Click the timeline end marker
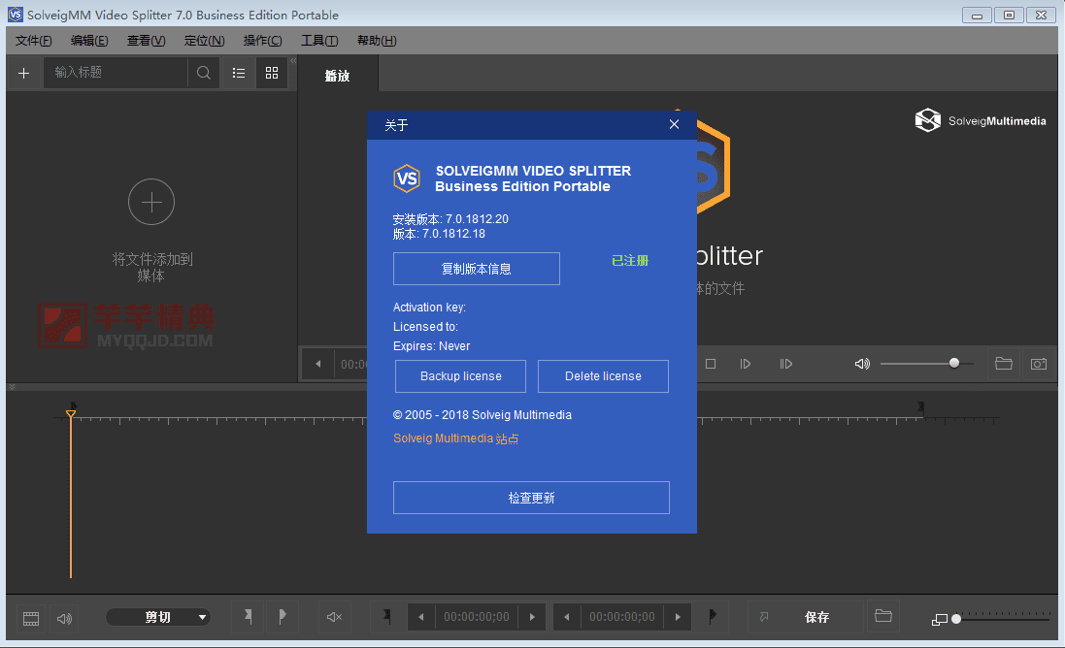Viewport: 1065px width, 648px height. pyautogui.click(x=921, y=407)
